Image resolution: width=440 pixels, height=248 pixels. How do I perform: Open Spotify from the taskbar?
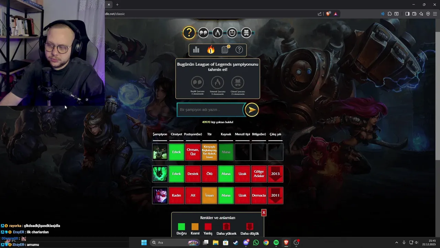coord(276,242)
